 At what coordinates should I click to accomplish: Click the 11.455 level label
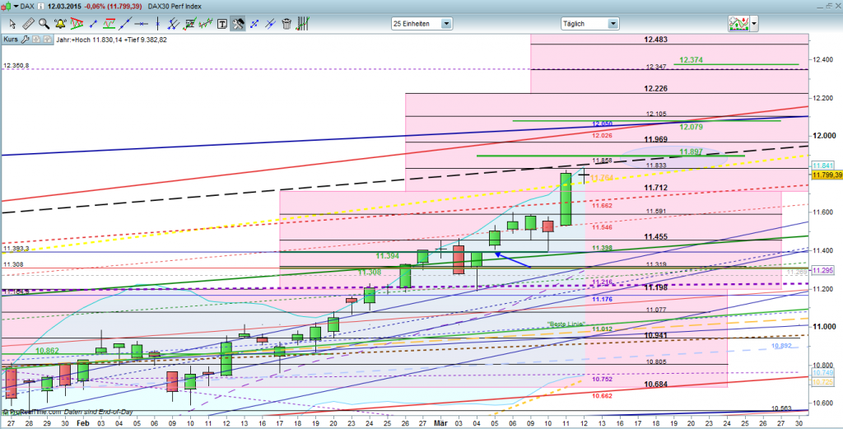click(x=656, y=236)
